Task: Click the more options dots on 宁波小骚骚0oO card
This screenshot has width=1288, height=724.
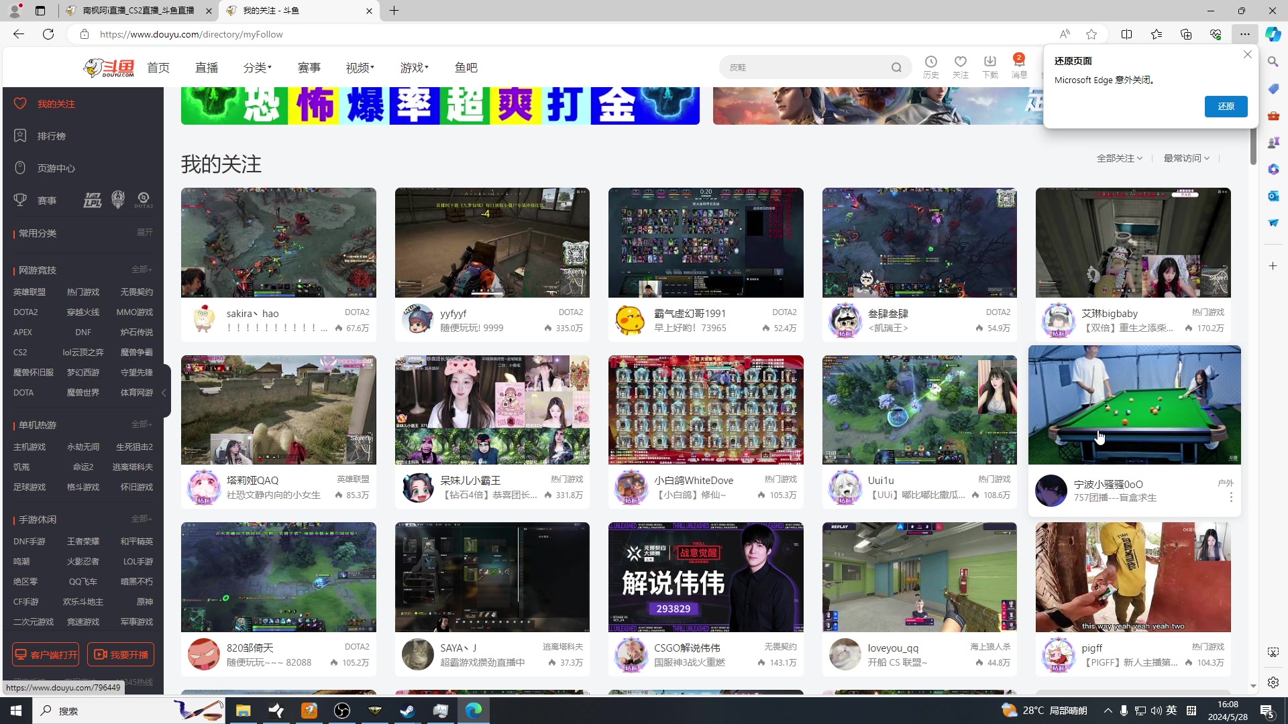Action: [x=1231, y=497]
